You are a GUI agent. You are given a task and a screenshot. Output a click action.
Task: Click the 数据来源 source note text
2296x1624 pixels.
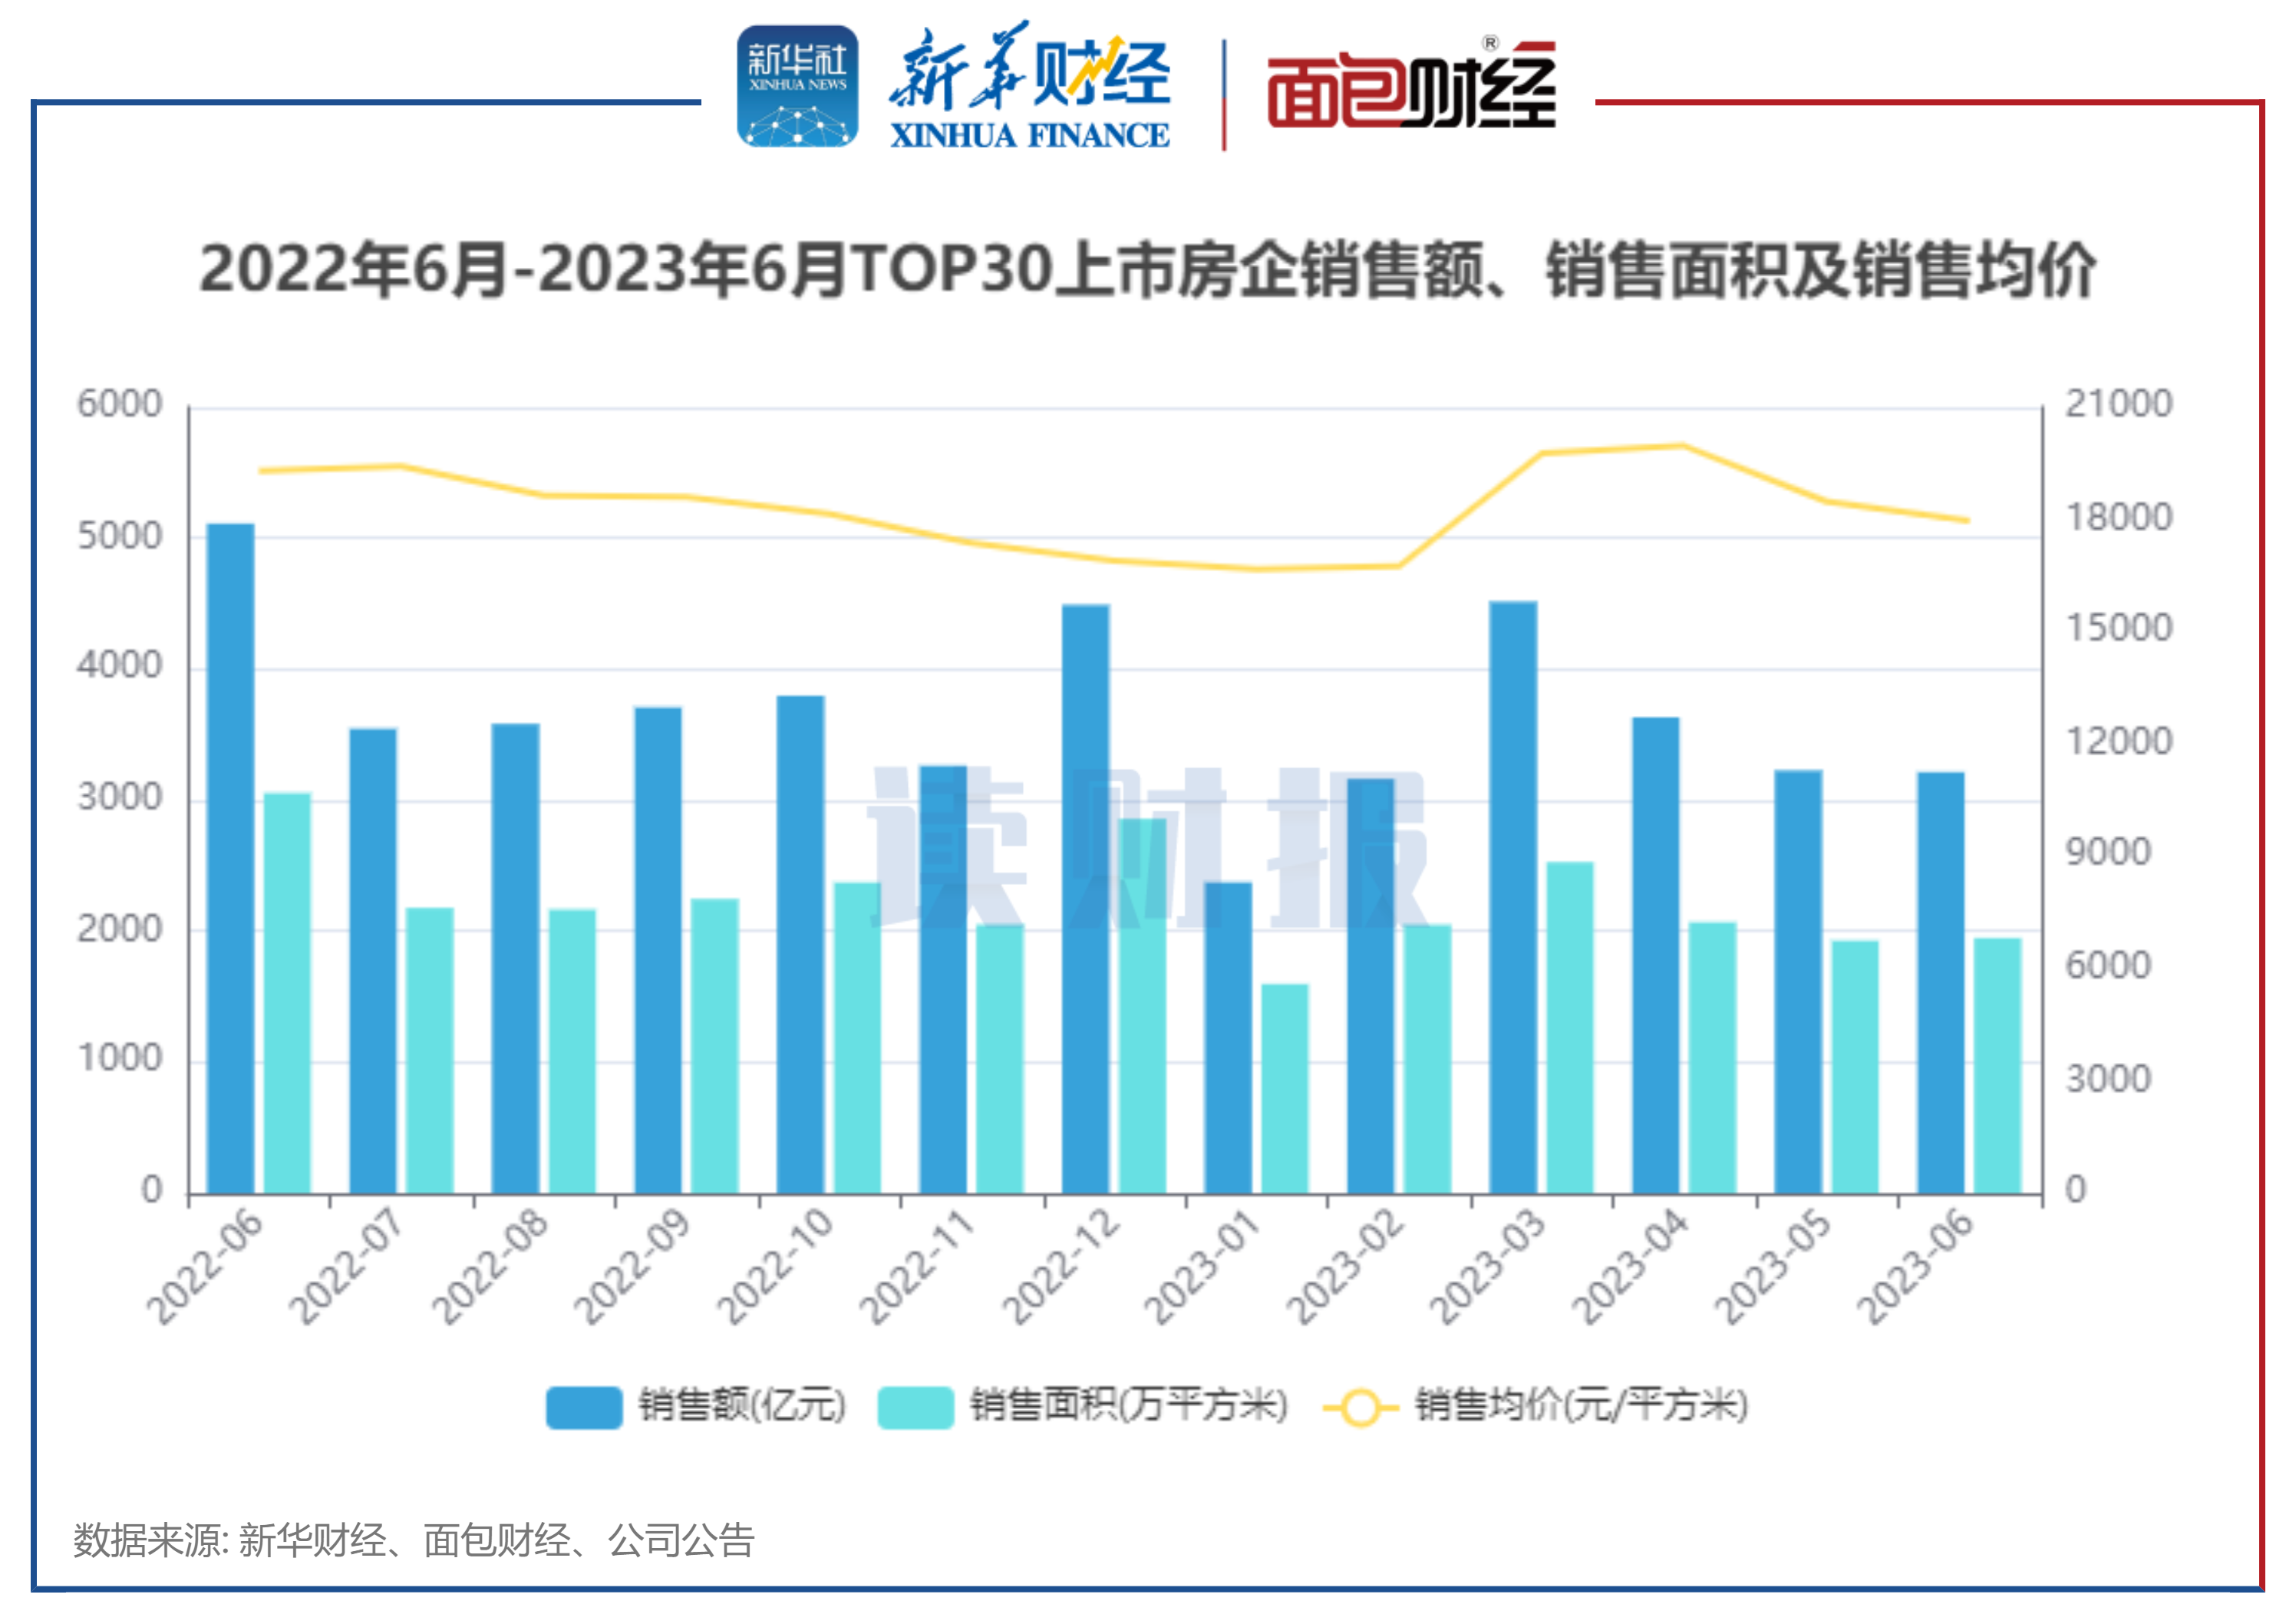coord(413,1540)
